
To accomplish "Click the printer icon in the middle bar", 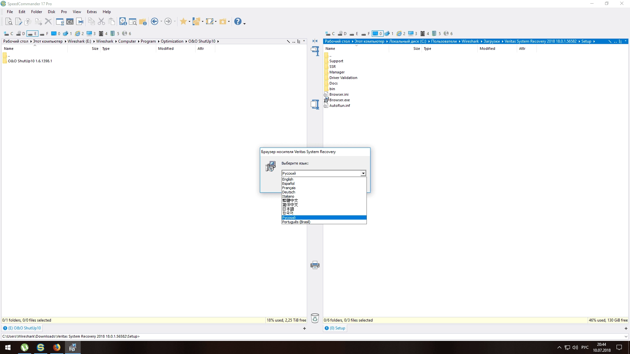I will click(315, 265).
